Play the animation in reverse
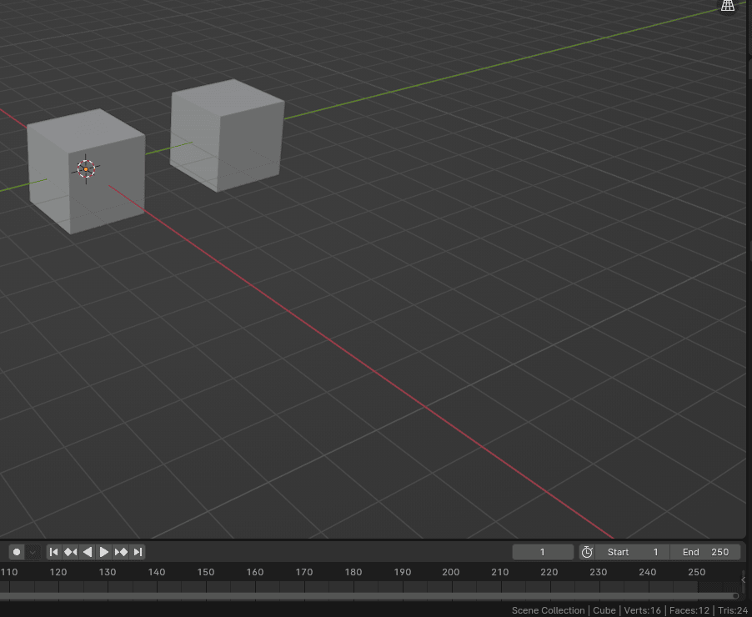752x617 pixels. [88, 552]
